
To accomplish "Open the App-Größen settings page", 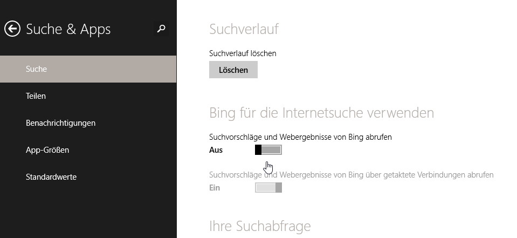I will point(88,150).
